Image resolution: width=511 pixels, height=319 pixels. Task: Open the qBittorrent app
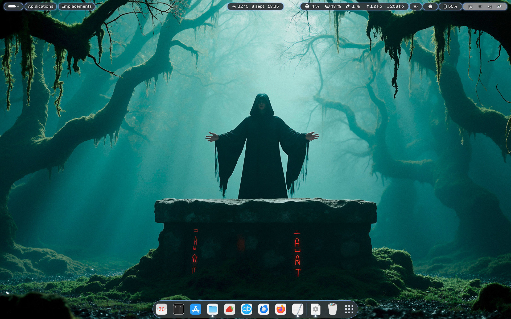pos(247,309)
